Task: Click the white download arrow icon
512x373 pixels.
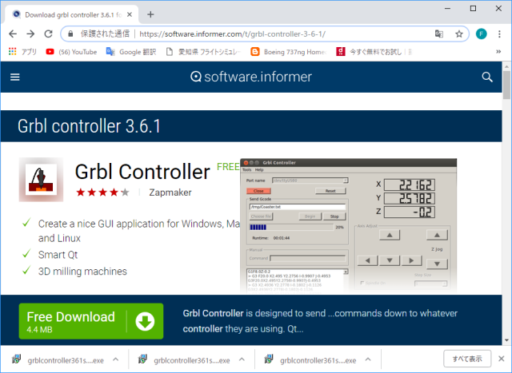Action: 145,322
